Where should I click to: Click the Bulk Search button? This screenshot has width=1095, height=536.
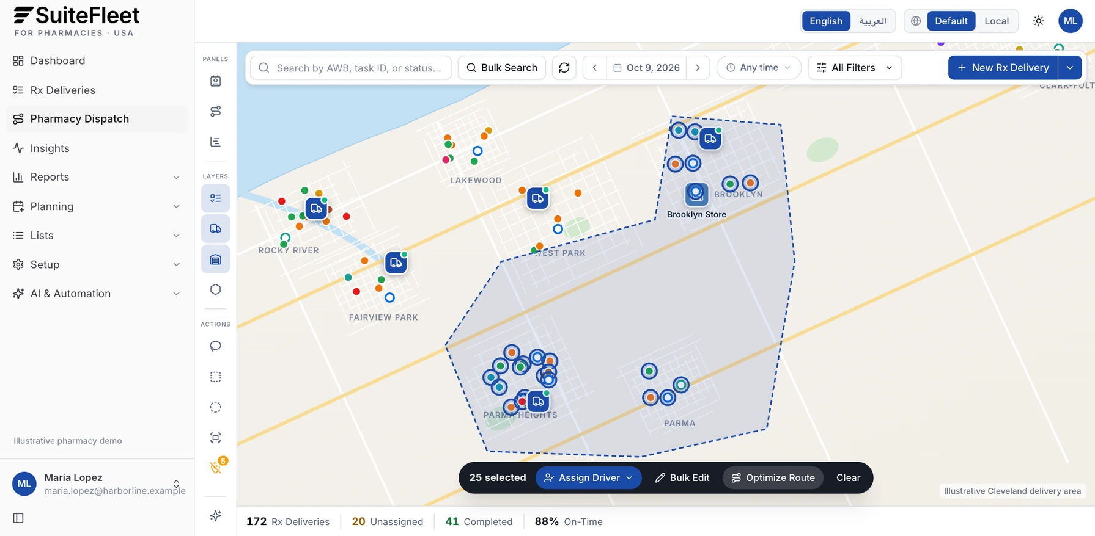point(502,68)
